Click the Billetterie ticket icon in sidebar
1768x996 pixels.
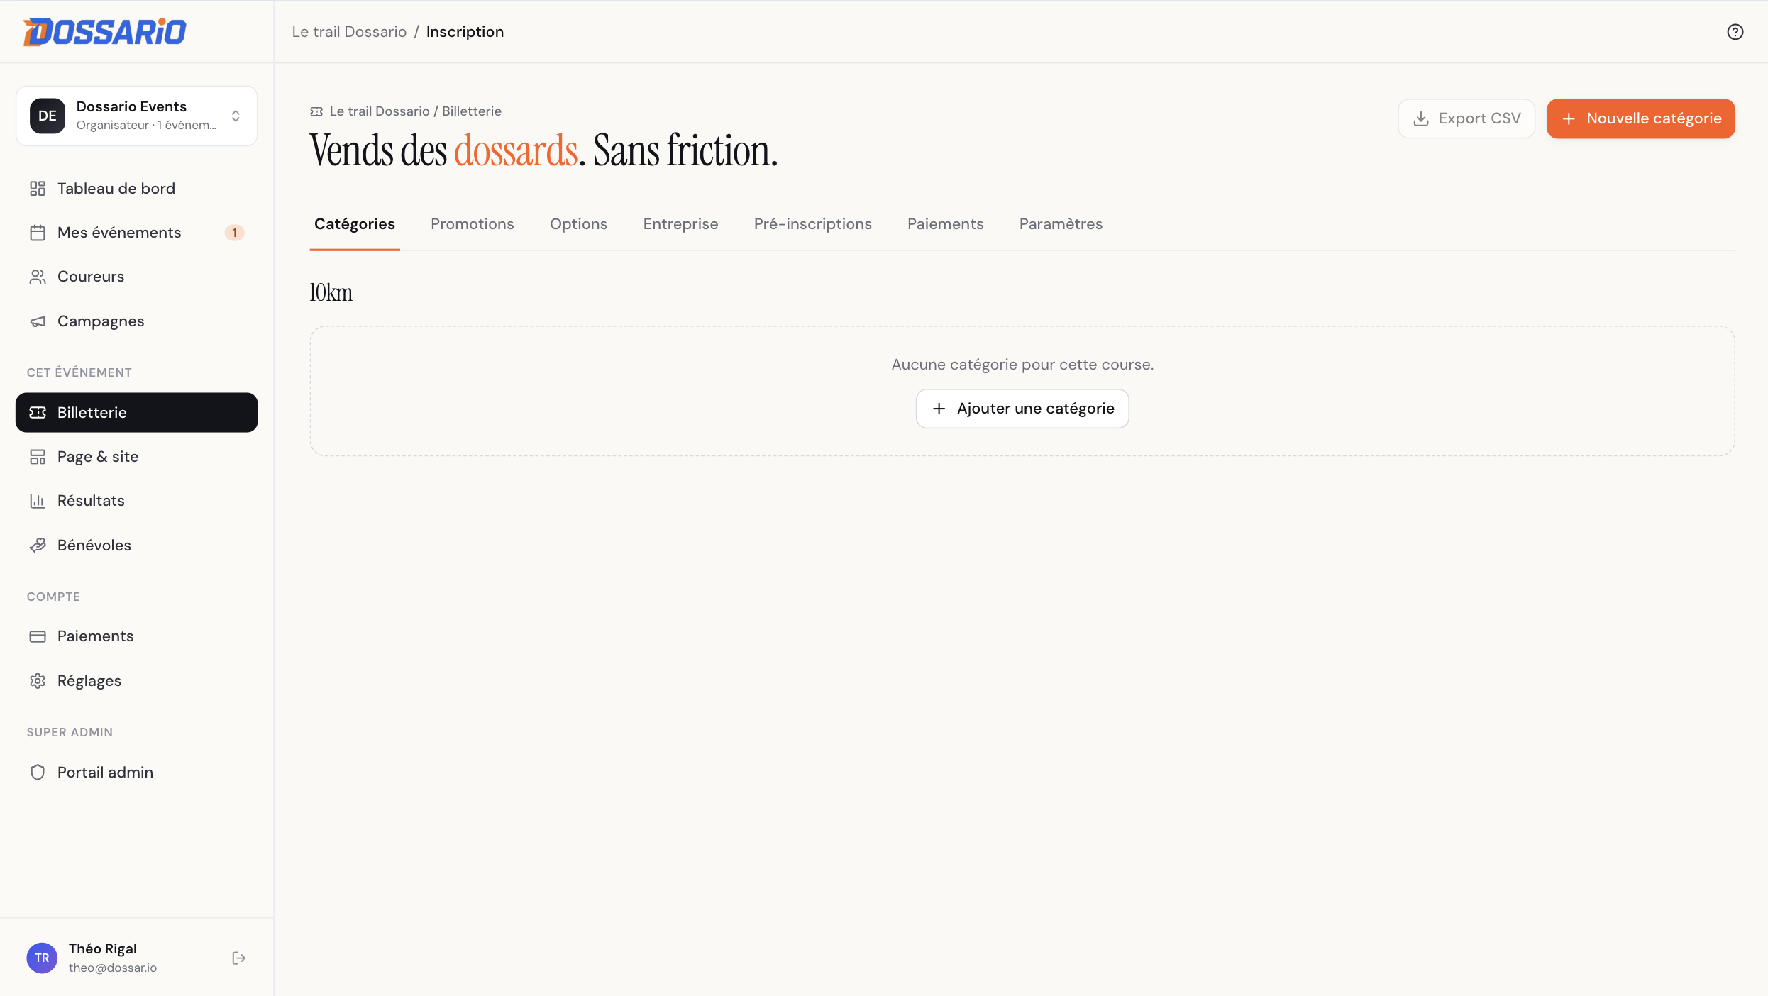pos(38,413)
